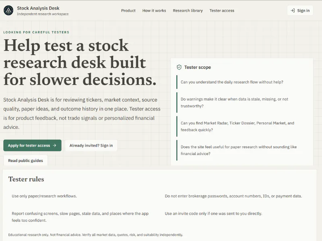Apply for tester access
This screenshot has width=322, height=241.
(32, 145)
